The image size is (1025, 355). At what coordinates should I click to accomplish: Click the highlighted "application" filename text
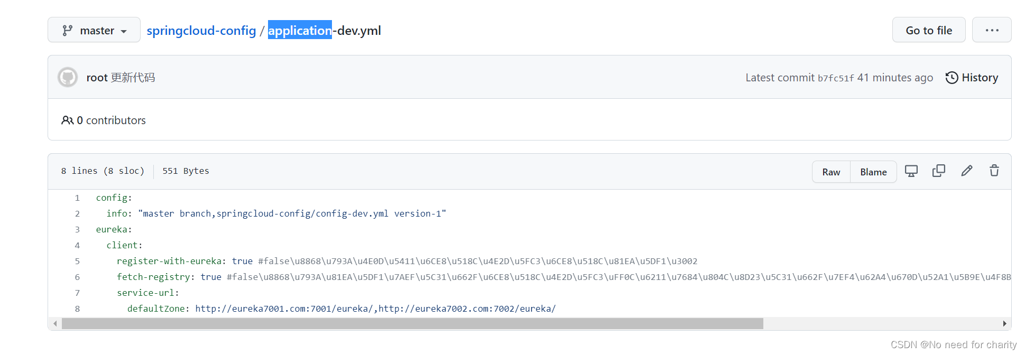[300, 30]
